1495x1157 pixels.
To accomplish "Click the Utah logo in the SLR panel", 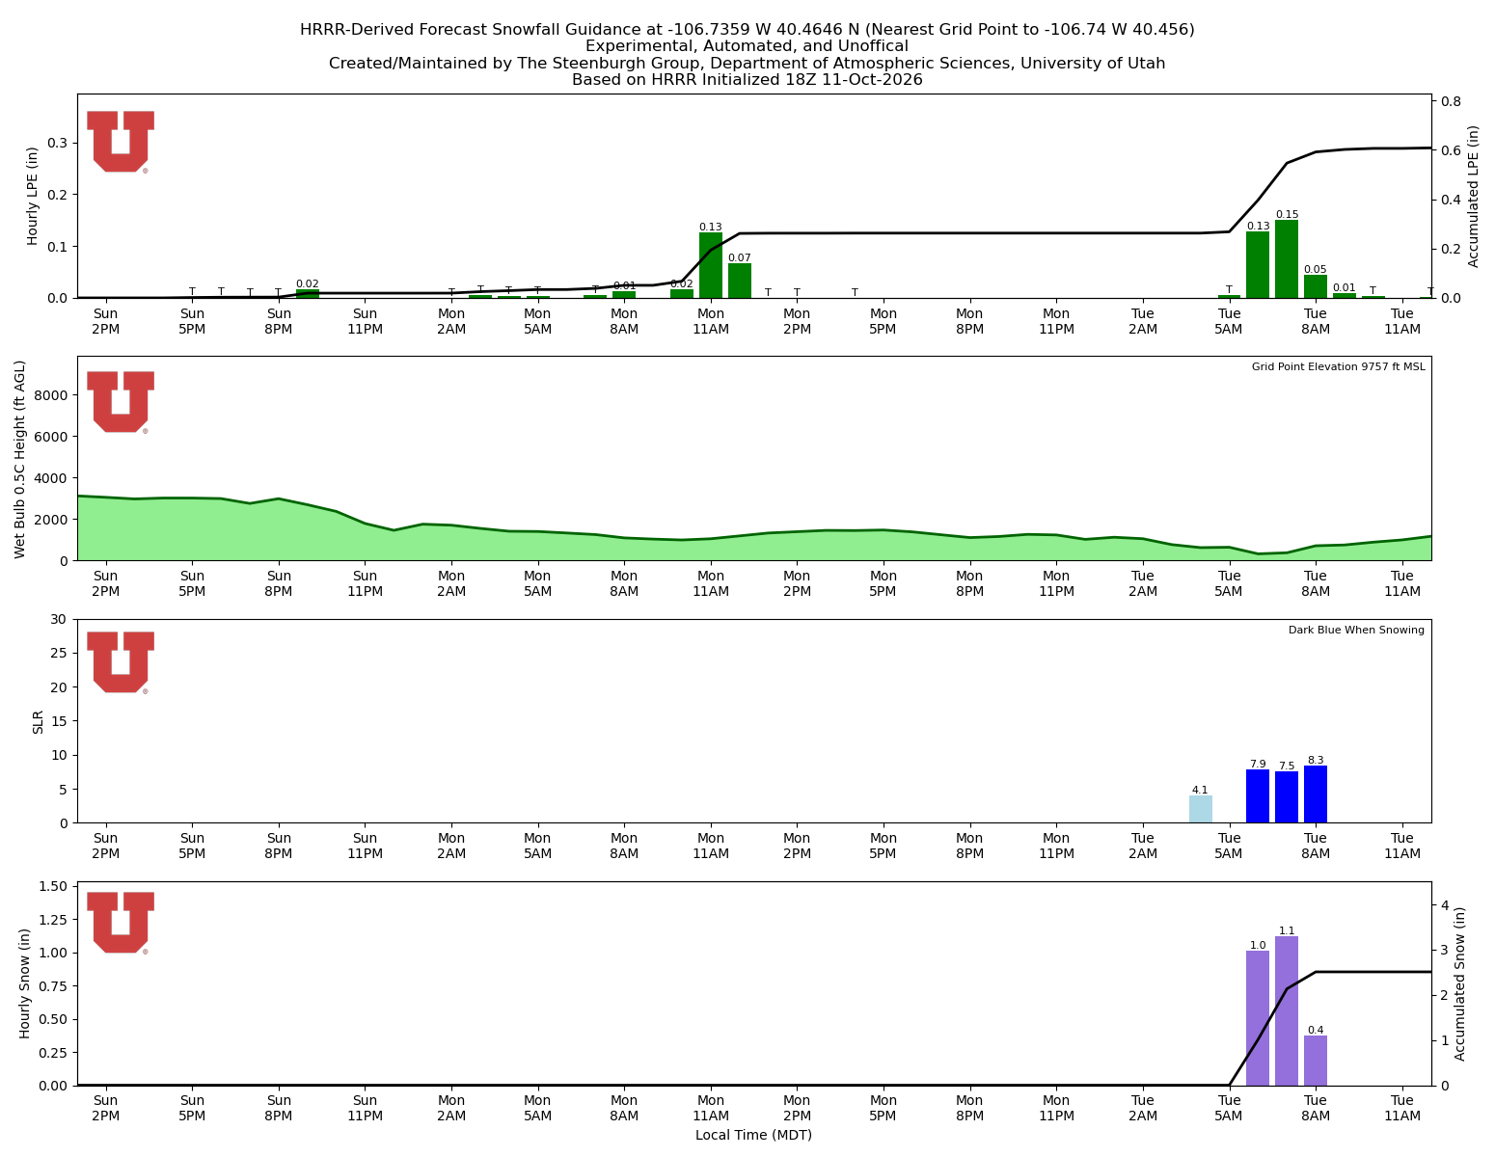I will [x=121, y=662].
